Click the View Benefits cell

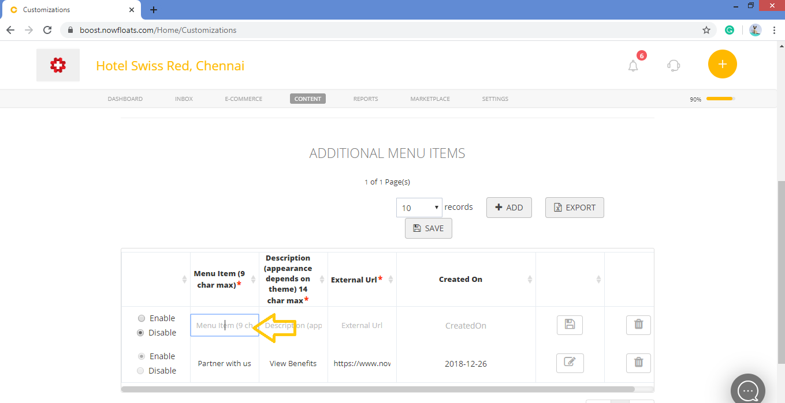pyautogui.click(x=293, y=363)
